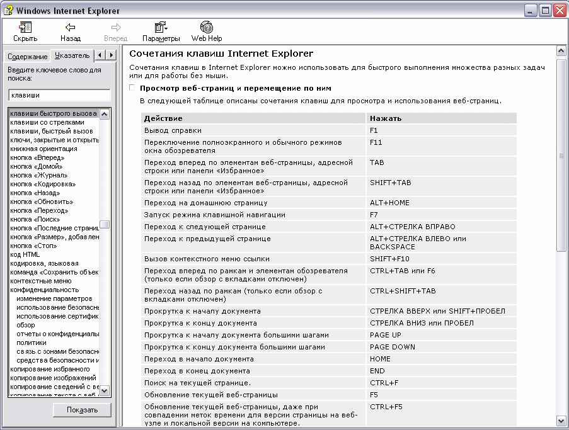The width and height of the screenshot is (569, 430).
Task: Open the Параметры toolbar icon menu
Action: click(161, 27)
